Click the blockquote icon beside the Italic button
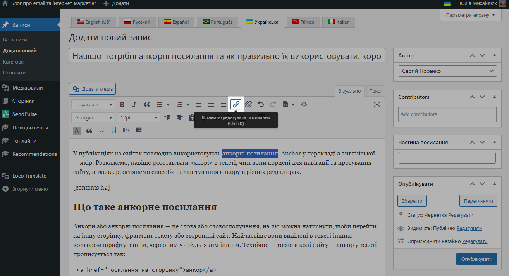This screenshot has height=276, width=509. coord(147,104)
